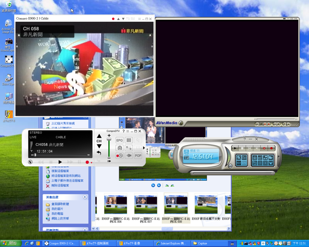The width and height of the screenshot is (309, 247).
Task: Toggle eye preview icon on AVerTV display
Action: [186, 151]
